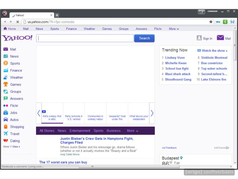The height and width of the screenshot is (179, 238).
Task: Show previous stories with left chevron
Action: pyautogui.click(x=39, y=113)
